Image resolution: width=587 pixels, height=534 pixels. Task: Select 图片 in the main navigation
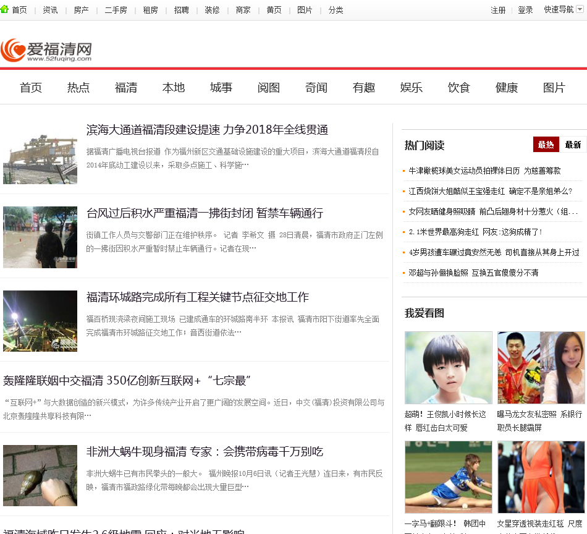tap(554, 88)
